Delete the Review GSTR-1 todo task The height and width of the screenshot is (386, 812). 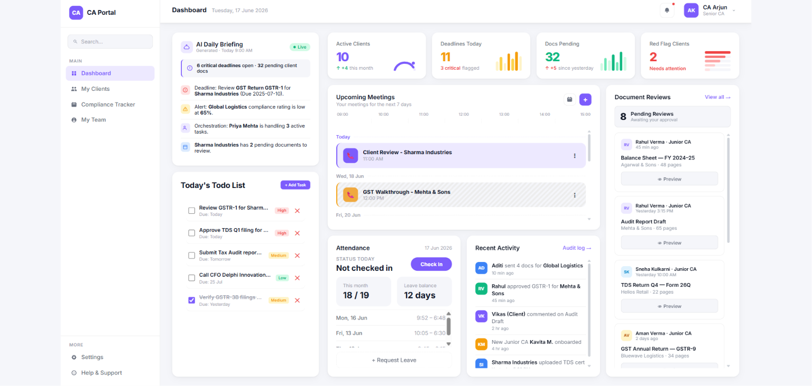pos(297,211)
